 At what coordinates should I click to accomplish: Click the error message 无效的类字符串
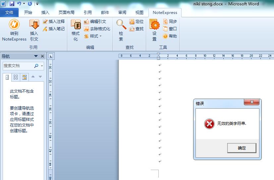click(232, 124)
